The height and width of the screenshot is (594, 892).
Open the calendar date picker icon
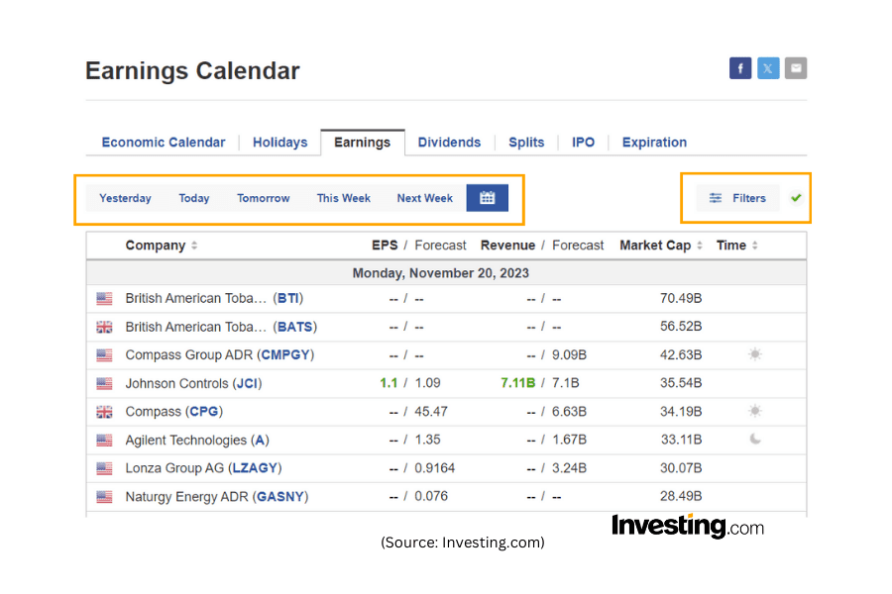[487, 198]
